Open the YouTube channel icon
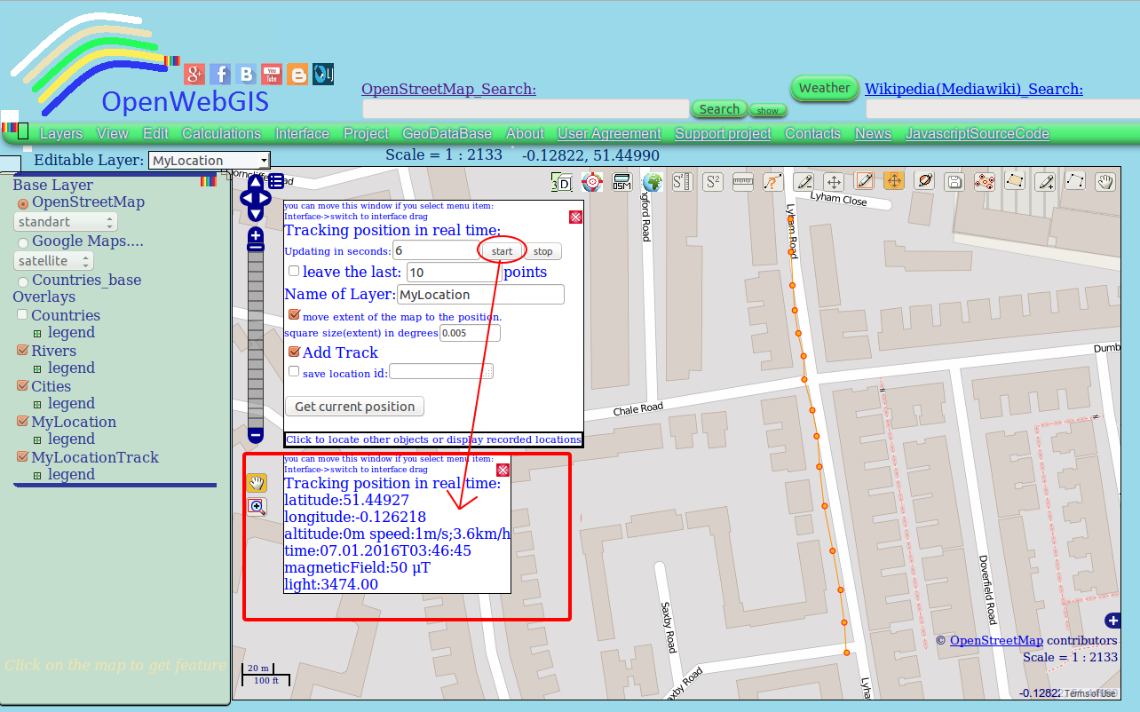This screenshot has width=1140, height=712. tap(272, 75)
